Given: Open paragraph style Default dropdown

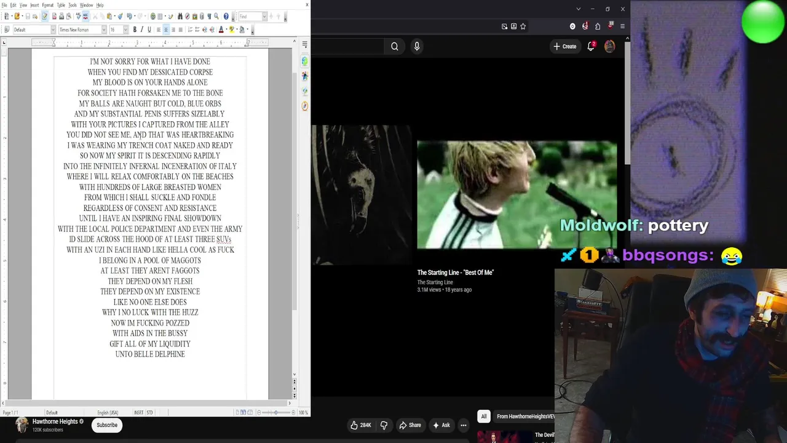Looking at the screenshot, I should pos(53,30).
